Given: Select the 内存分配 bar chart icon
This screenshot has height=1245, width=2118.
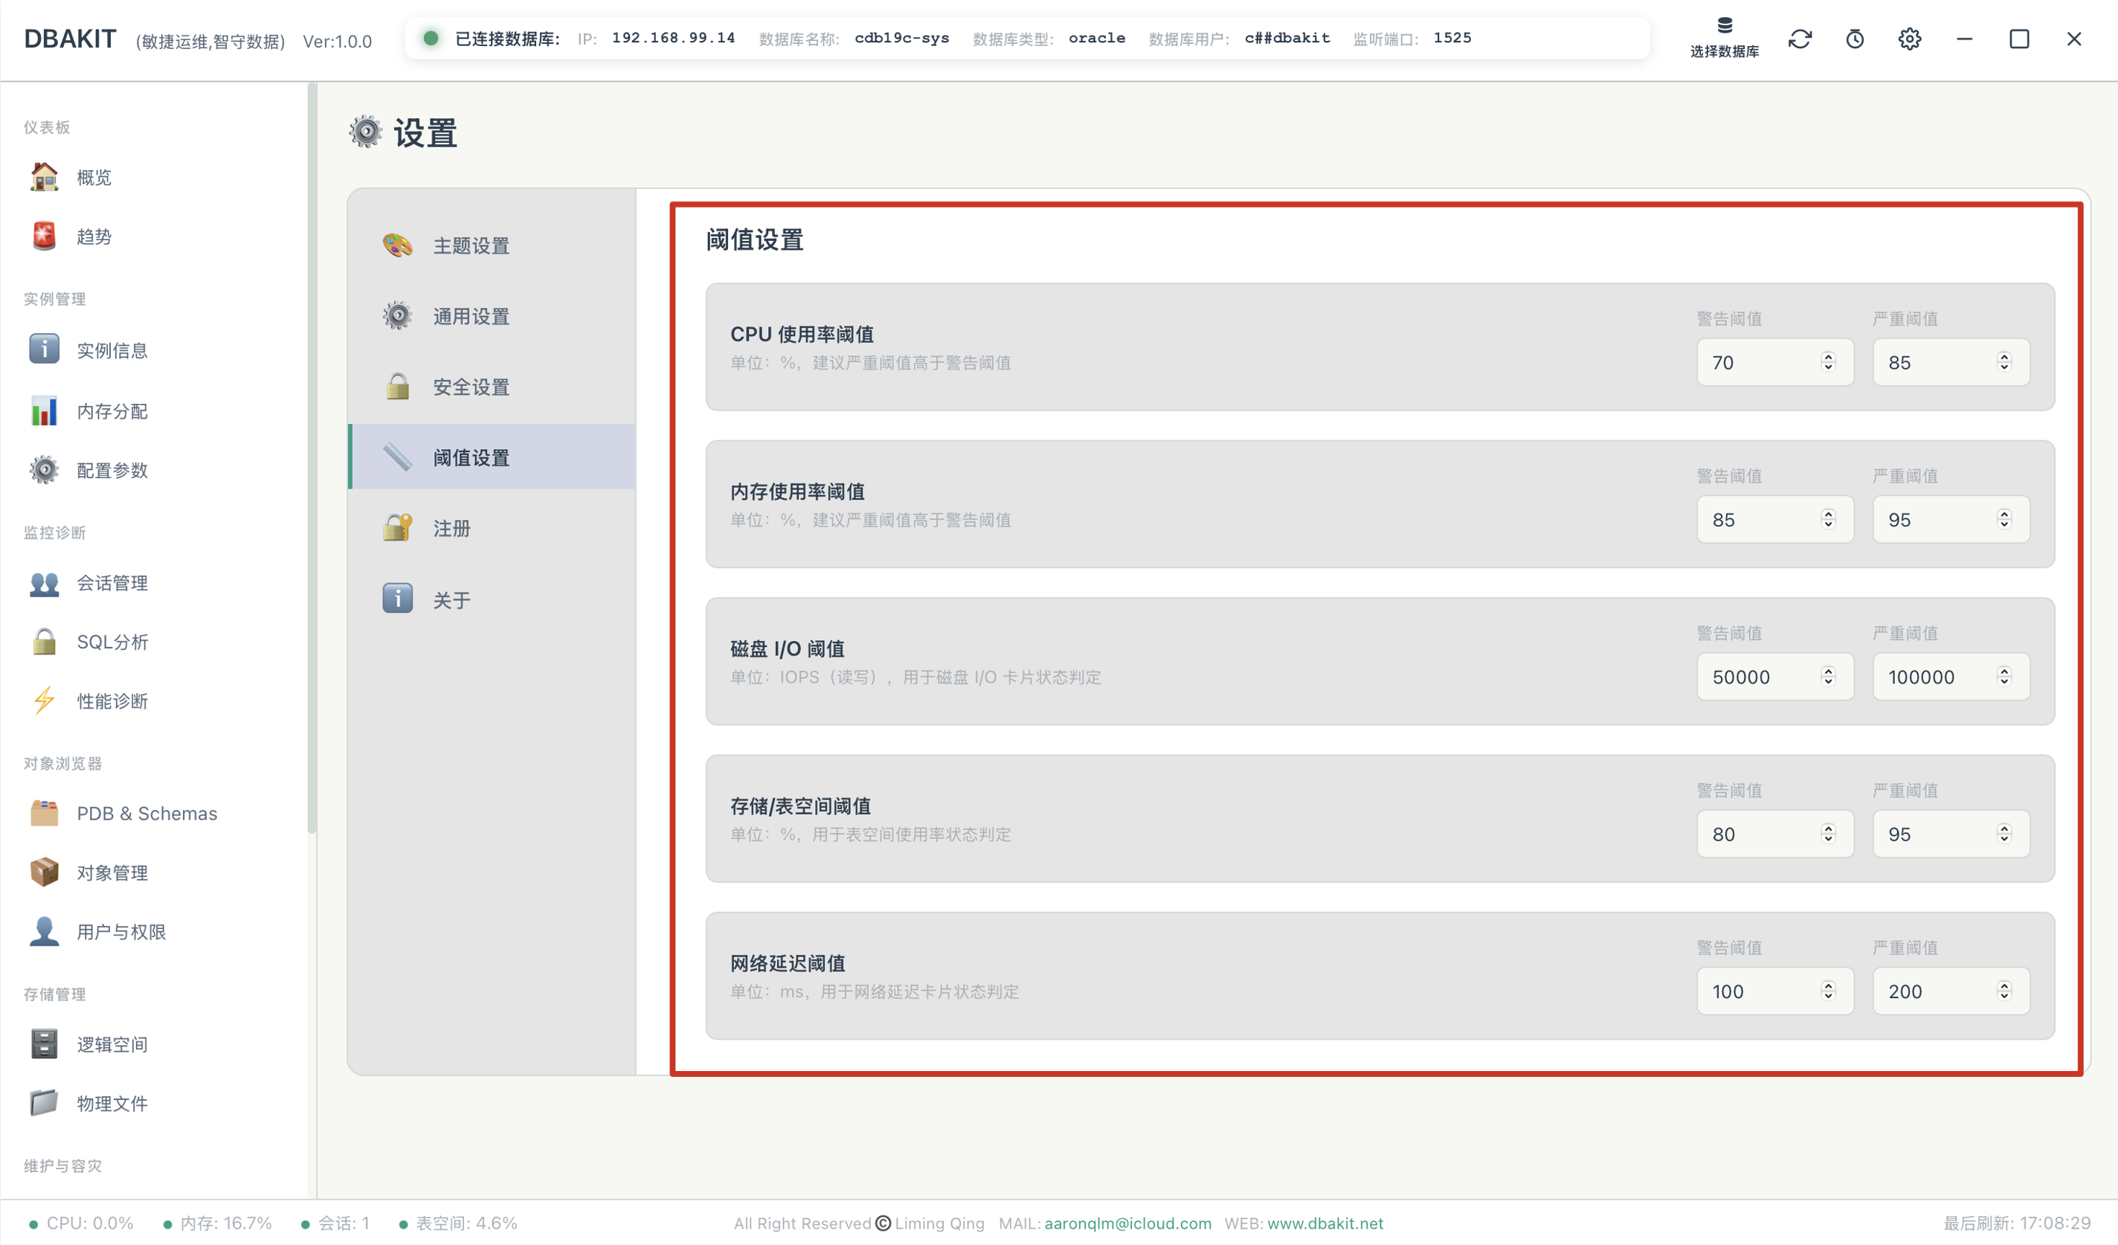Looking at the screenshot, I should pyautogui.click(x=44, y=411).
